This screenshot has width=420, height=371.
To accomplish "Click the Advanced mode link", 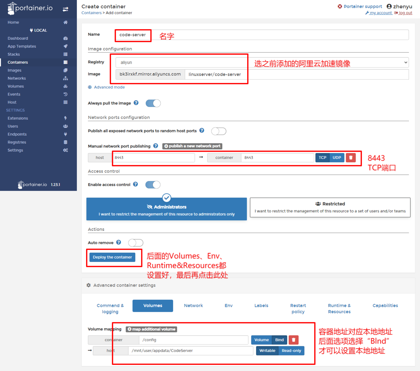I will (106, 87).
